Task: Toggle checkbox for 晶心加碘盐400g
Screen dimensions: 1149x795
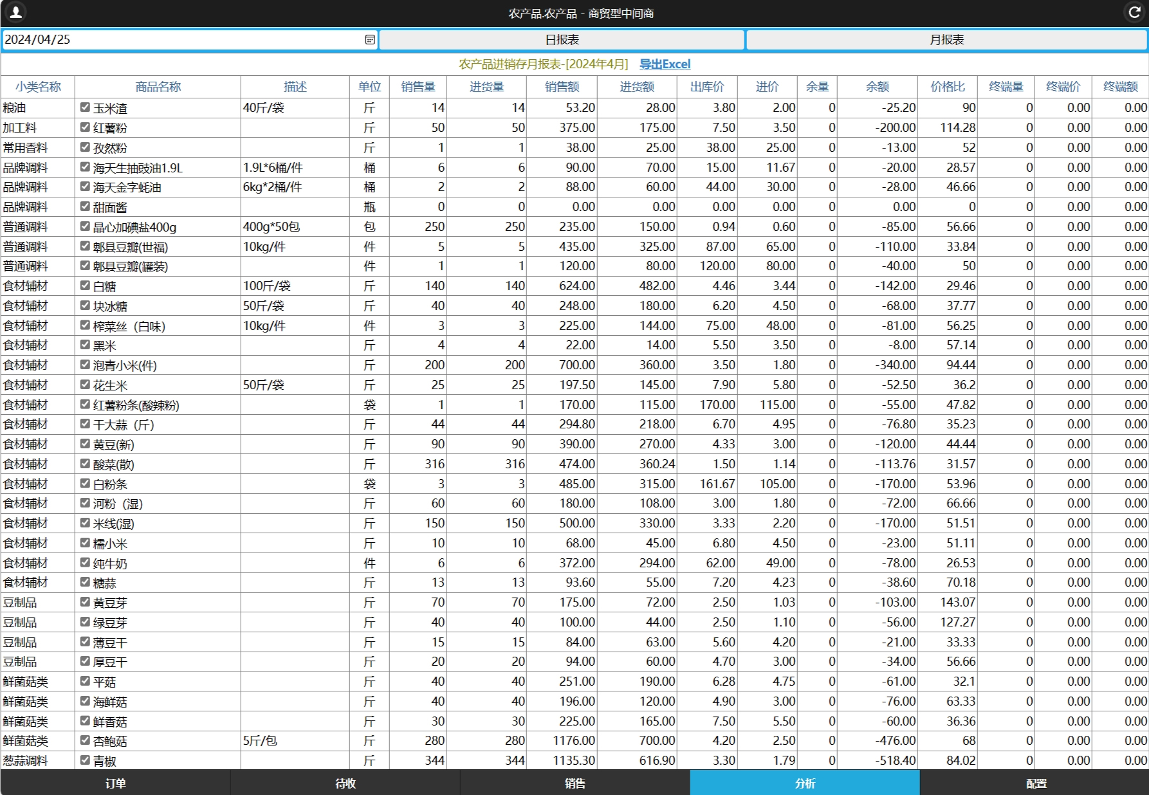Action: pos(85,226)
